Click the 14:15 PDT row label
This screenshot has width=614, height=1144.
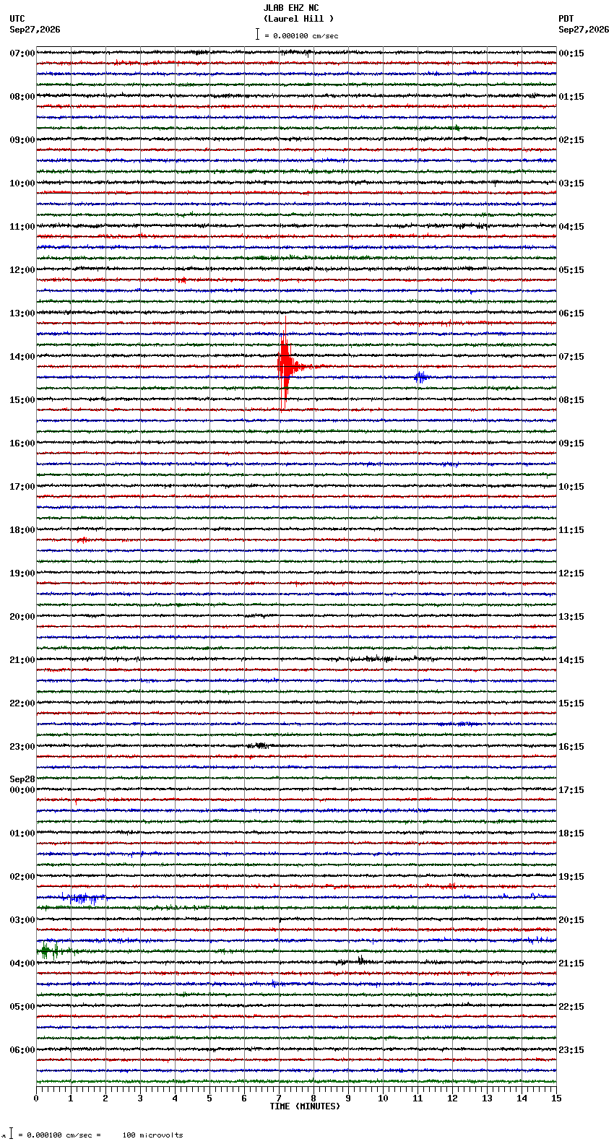tap(571, 660)
